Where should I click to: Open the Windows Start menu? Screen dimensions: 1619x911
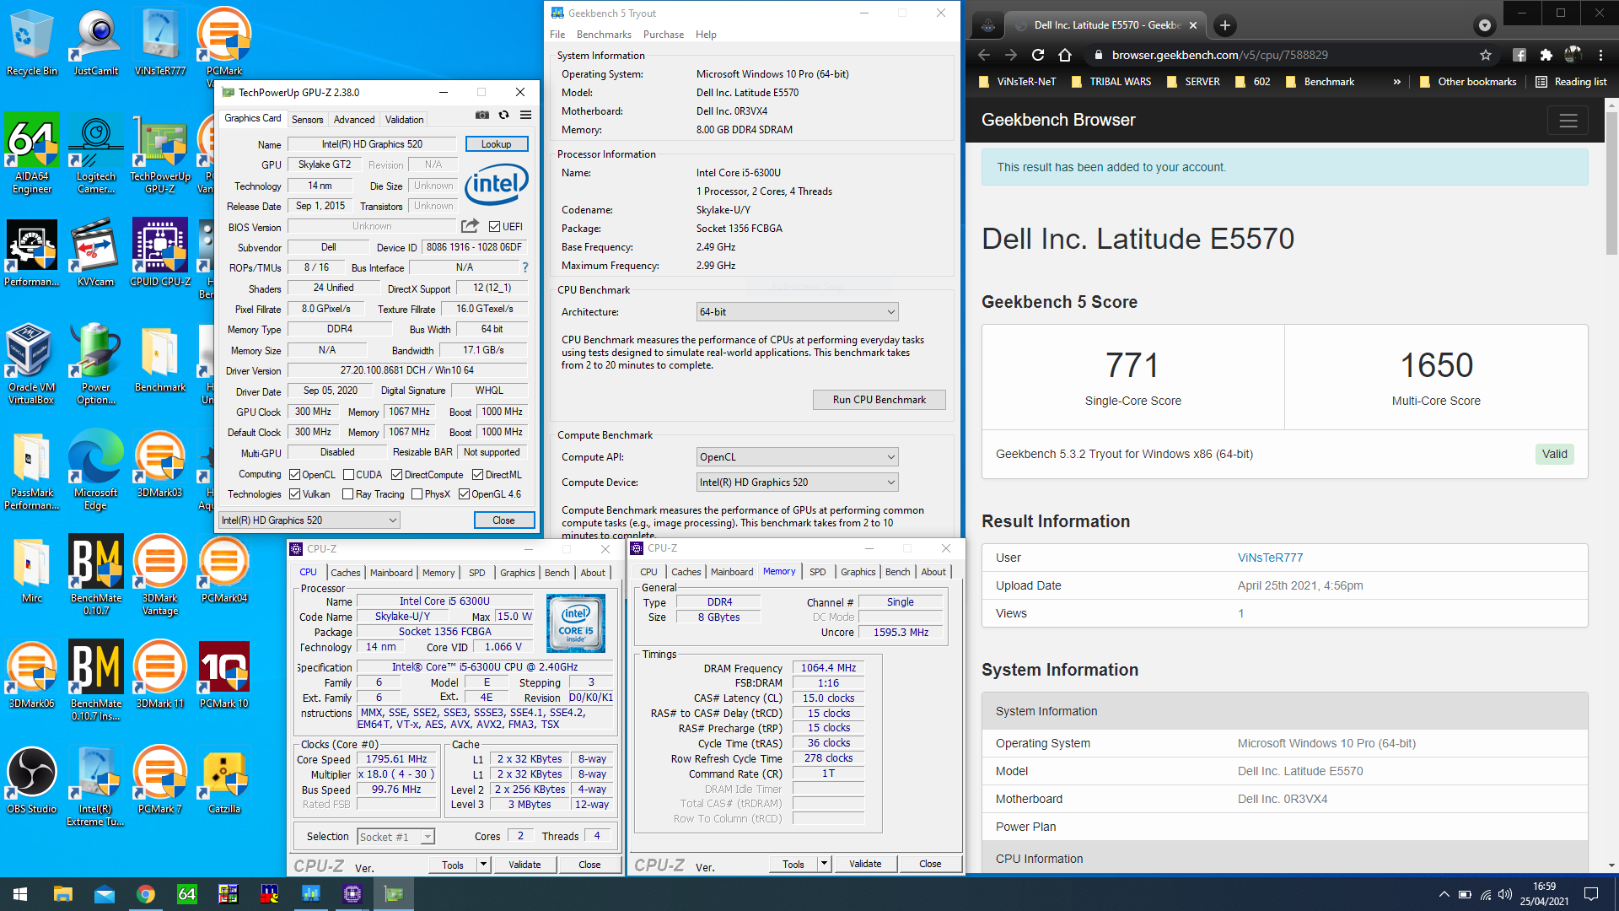[x=20, y=894]
